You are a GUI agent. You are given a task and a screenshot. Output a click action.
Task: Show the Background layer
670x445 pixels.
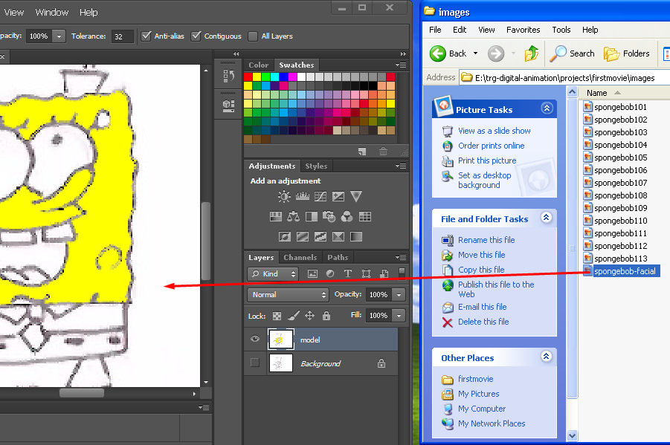(254, 363)
